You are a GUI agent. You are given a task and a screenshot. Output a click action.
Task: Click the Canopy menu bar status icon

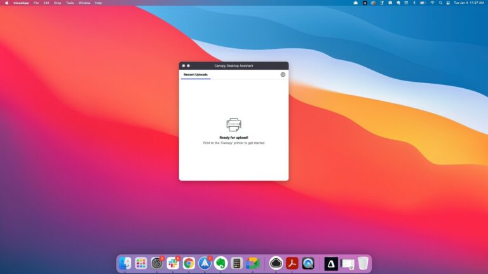pos(365,3)
